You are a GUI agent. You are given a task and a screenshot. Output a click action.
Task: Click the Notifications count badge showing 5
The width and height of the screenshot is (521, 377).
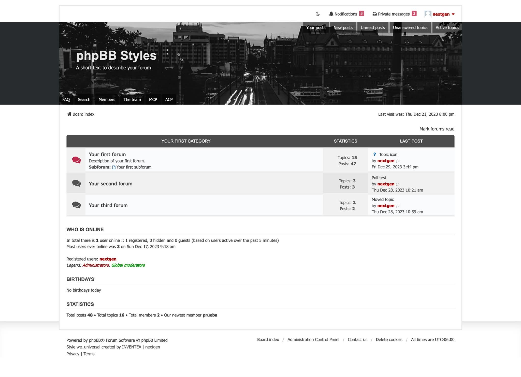point(361,13)
